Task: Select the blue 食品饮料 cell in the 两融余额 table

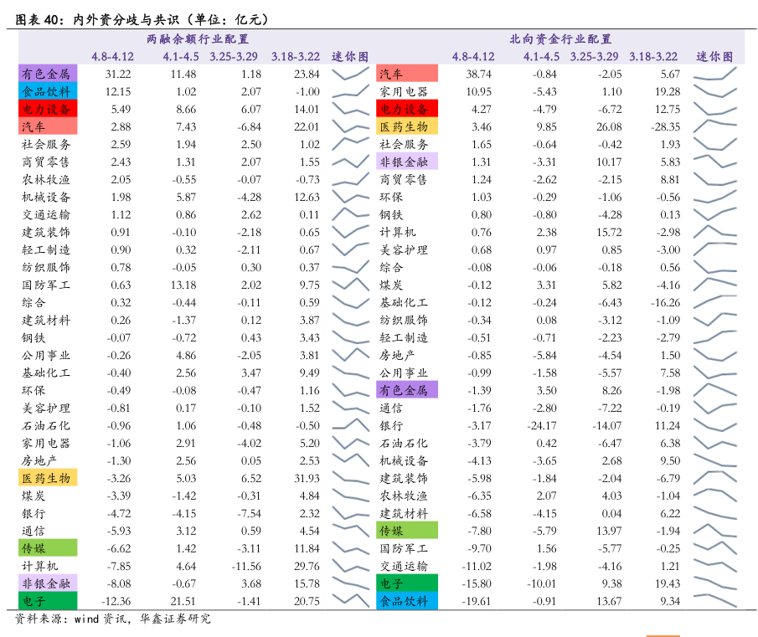Action: click(x=47, y=92)
